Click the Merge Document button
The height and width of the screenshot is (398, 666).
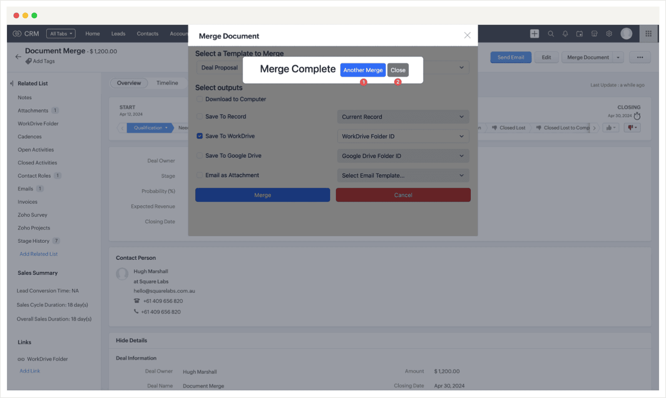(588, 57)
